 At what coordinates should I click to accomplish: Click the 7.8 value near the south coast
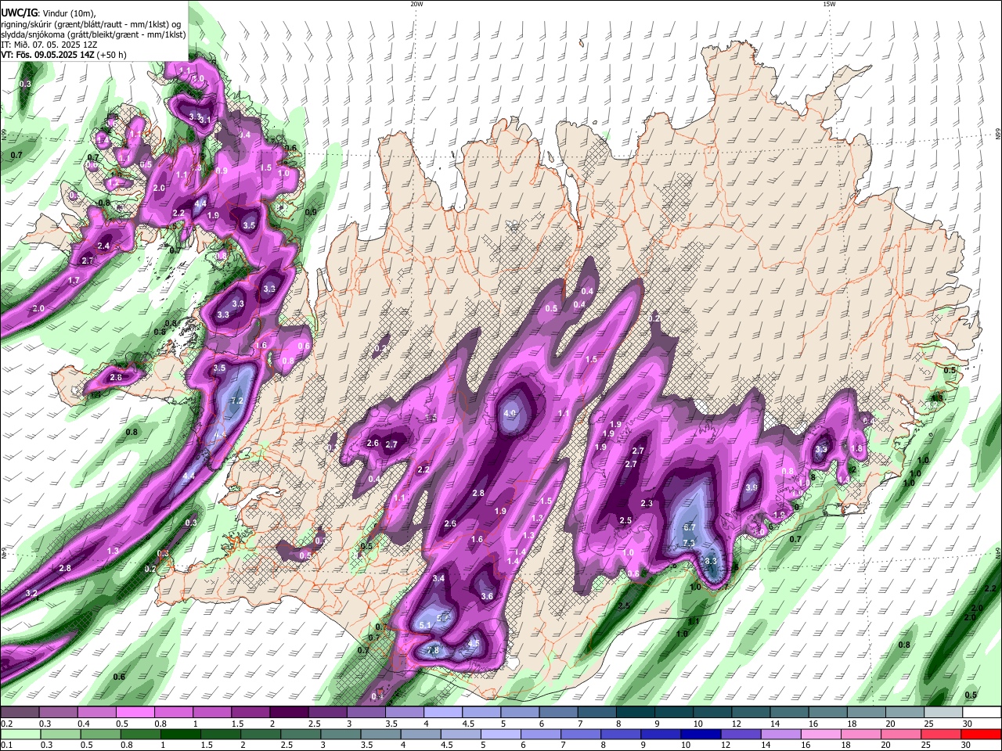tap(433, 651)
